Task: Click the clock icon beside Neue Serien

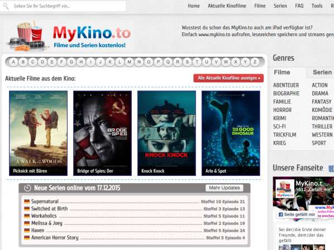Action: pos(27,188)
